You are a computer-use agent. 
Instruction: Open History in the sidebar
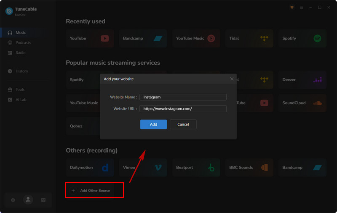tap(21, 71)
